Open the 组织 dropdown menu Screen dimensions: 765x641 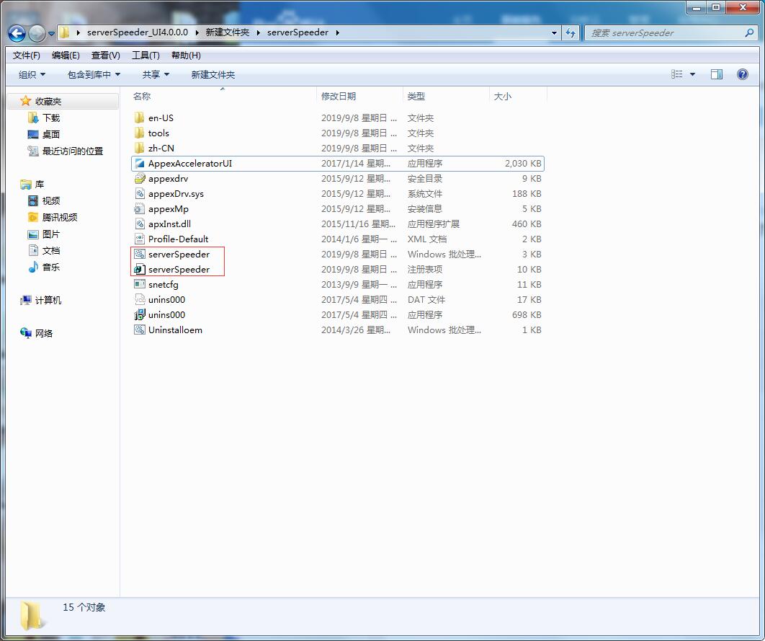point(32,75)
